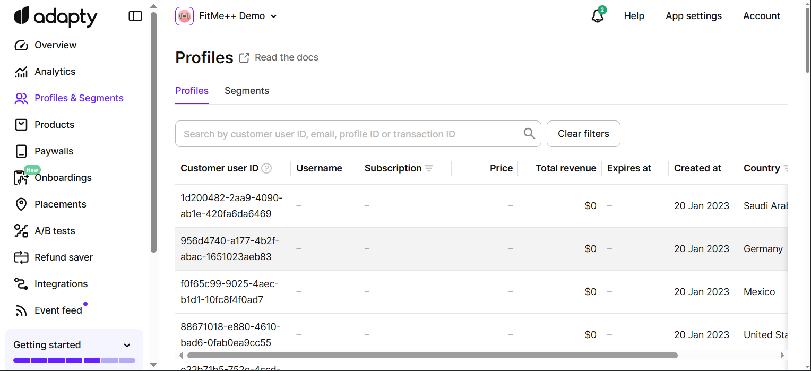Open Refund saver from sidebar
This screenshot has height=371, width=811.
(63, 257)
